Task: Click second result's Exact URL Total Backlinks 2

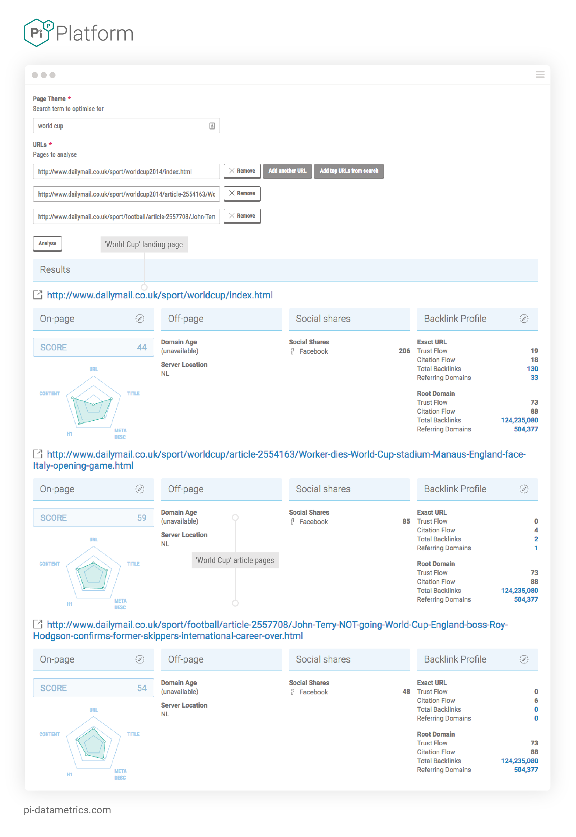Action: pyautogui.click(x=536, y=539)
